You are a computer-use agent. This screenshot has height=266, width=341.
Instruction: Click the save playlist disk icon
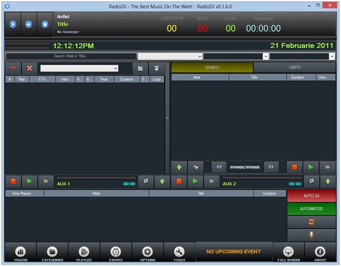pyautogui.click(x=156, y=69)
